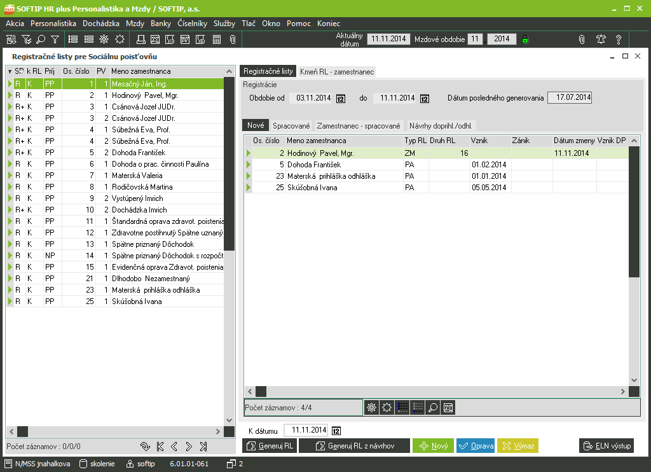
Task: Click the magnifier icon below the records grid
Action: click(x=432, y=407)
